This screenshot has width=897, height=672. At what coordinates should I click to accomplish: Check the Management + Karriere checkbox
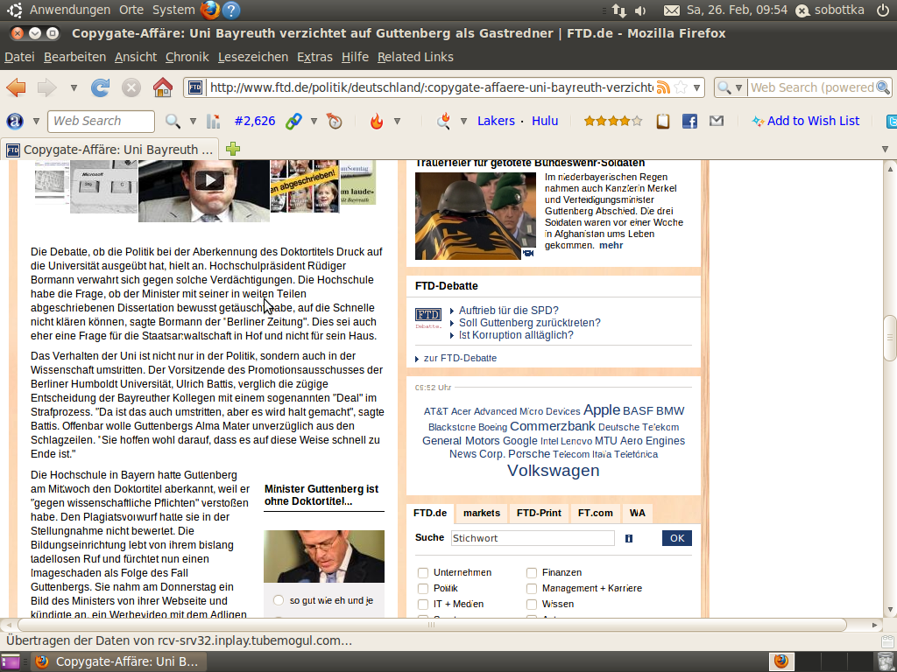(x=532, y=589)
